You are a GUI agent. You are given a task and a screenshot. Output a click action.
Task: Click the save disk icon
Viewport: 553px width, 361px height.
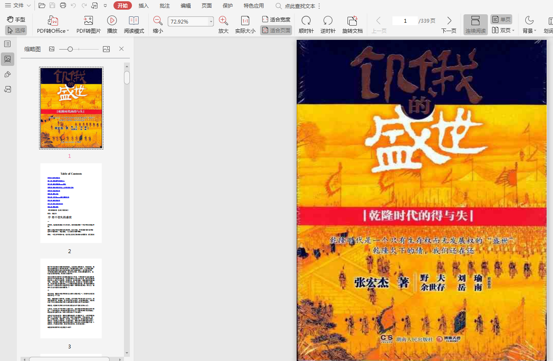pos(53,5)
